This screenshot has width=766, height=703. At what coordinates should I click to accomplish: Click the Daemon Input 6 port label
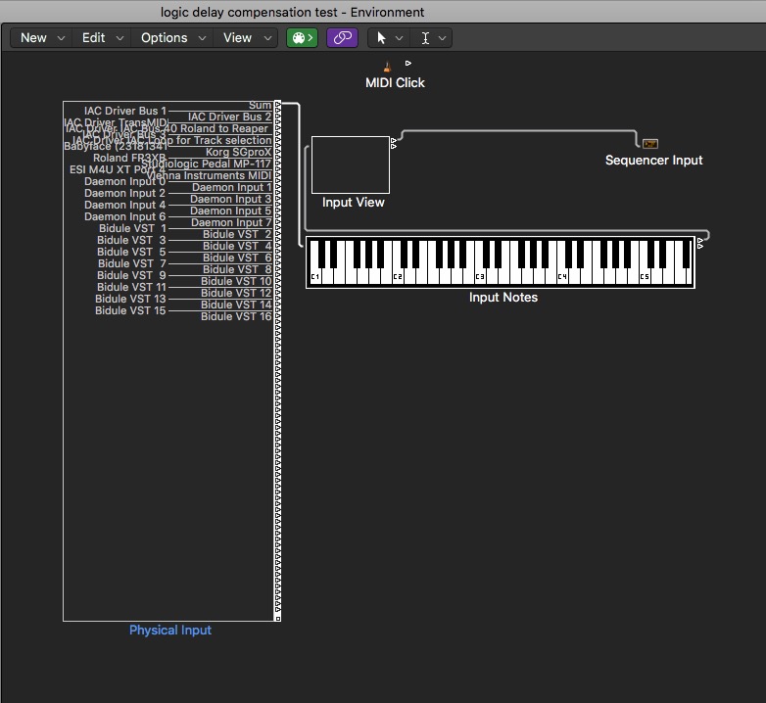[125, 216]
